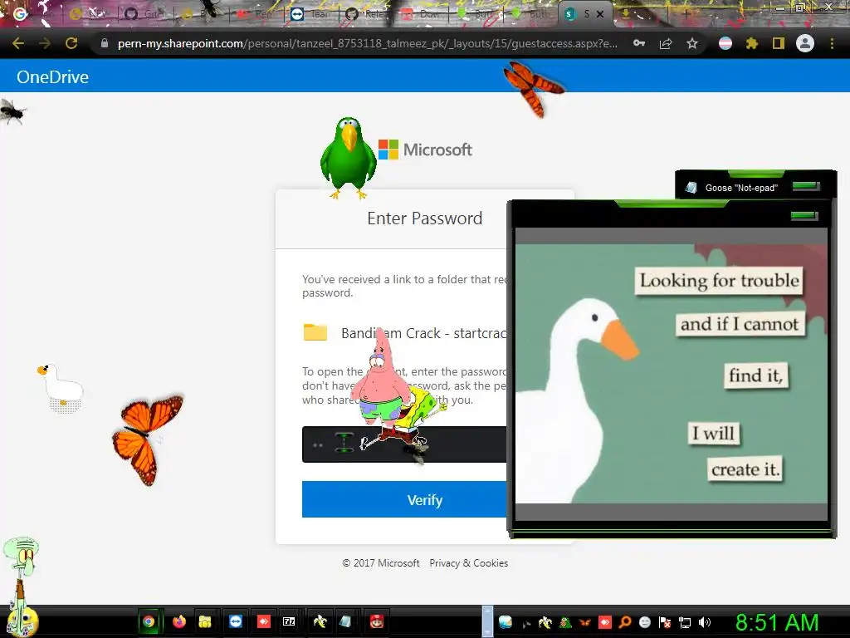850x638 pixels.
Task: Go back using the browser back arrow
Action: tap(18, 43)
